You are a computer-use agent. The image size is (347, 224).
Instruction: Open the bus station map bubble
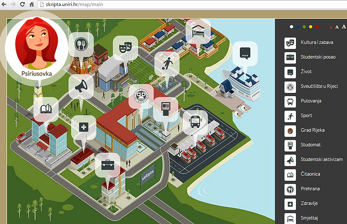(x=195, y=122)
